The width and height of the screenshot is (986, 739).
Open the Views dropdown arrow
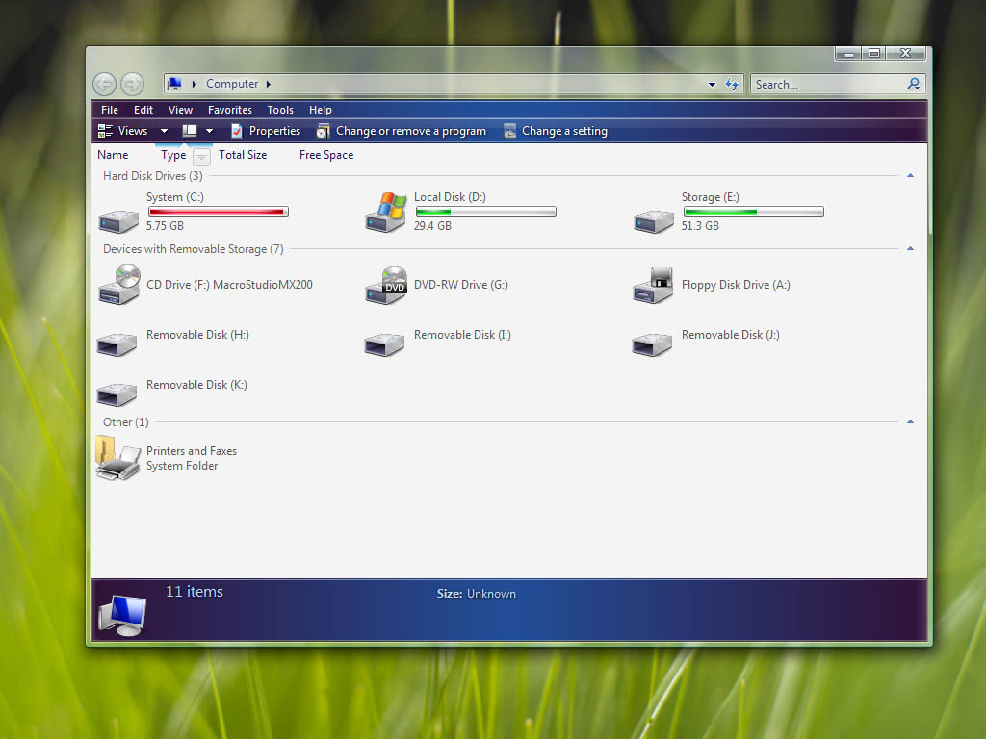(x=164, y=131)
